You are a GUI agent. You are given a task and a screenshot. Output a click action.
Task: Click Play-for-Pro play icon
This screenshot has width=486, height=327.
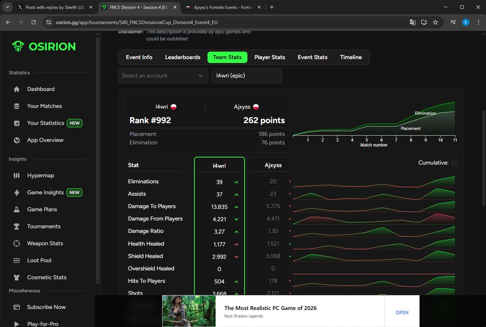tap(17, 324)
